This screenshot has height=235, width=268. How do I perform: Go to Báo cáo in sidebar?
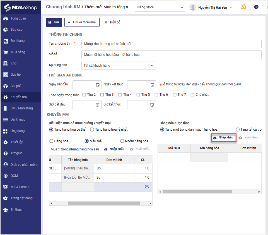coord(16,30)
